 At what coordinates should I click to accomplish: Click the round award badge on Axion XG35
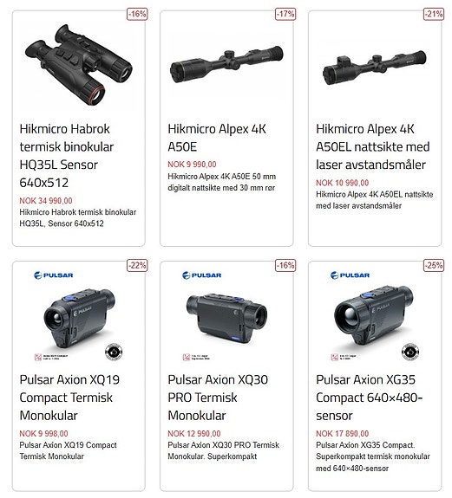410,352
